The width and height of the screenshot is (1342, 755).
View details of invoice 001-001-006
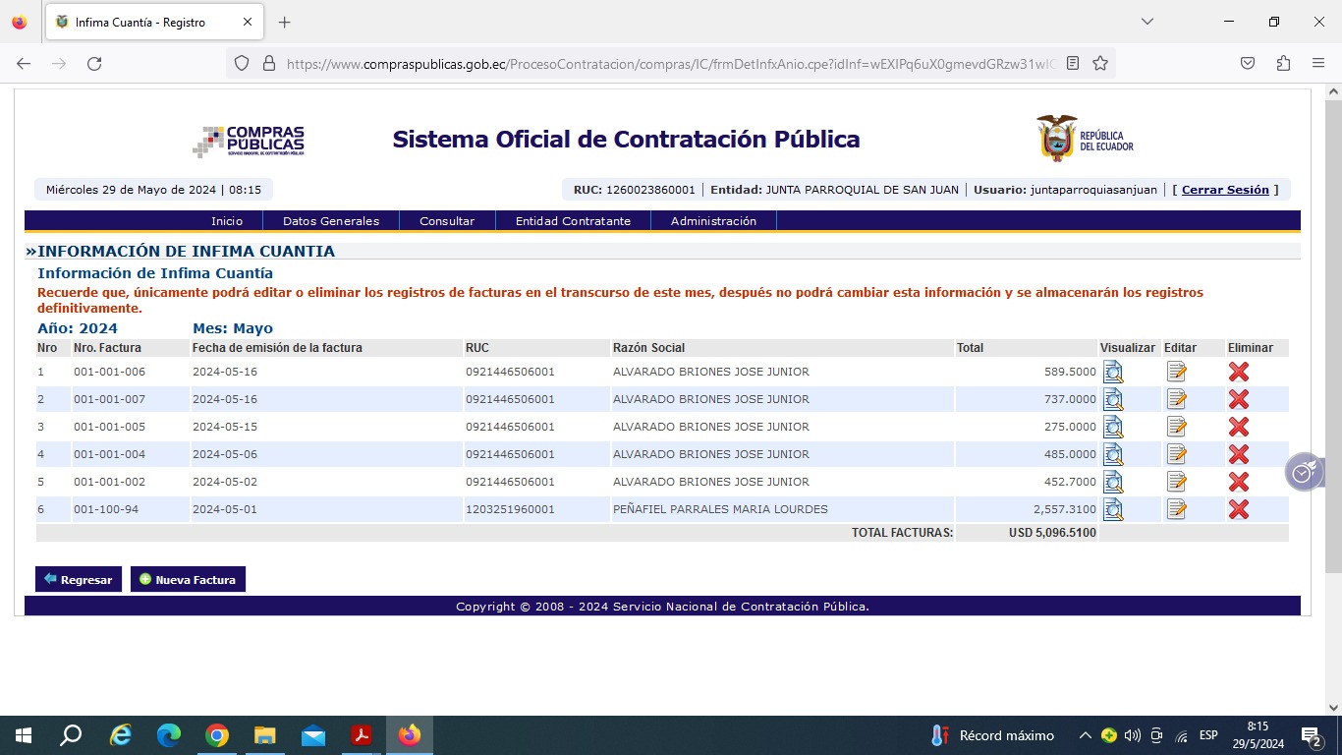tap(1112, 372)
